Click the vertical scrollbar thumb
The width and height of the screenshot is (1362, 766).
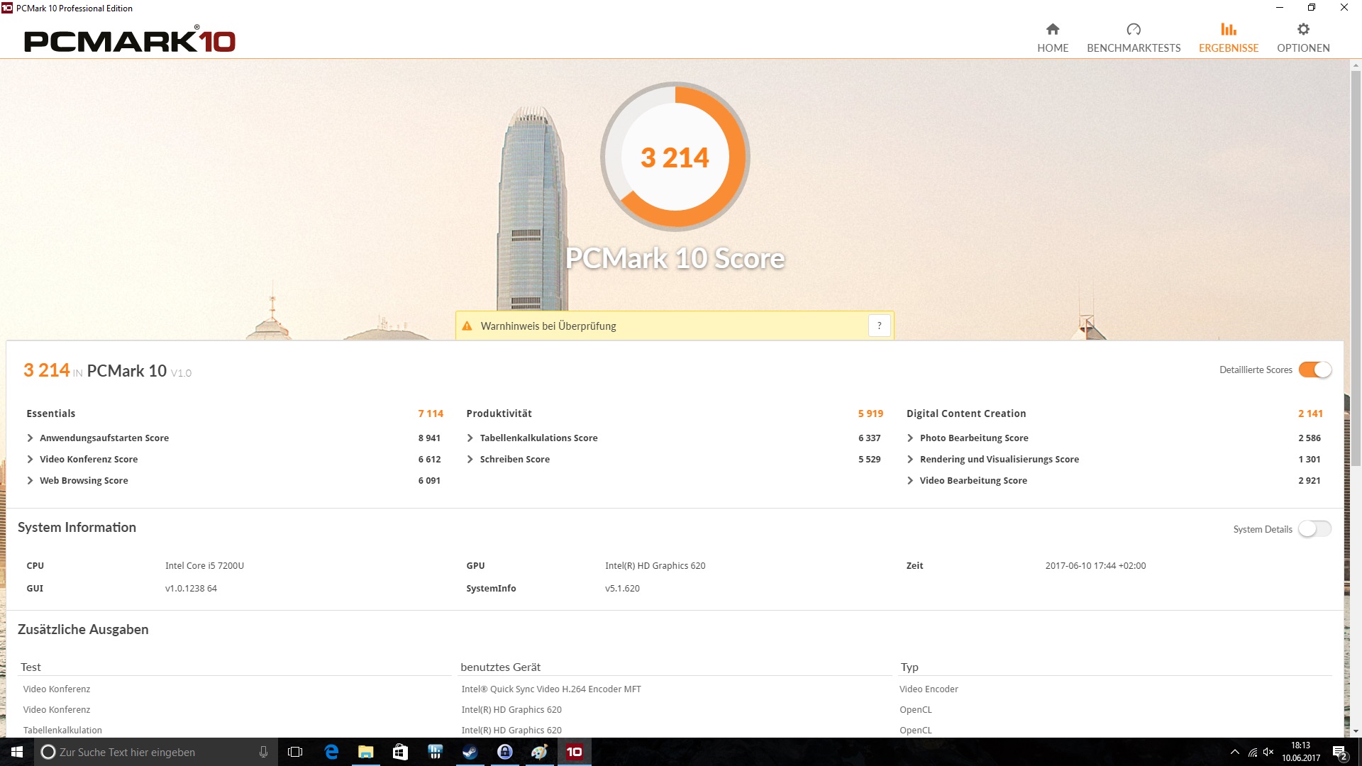coord(1356,270)
